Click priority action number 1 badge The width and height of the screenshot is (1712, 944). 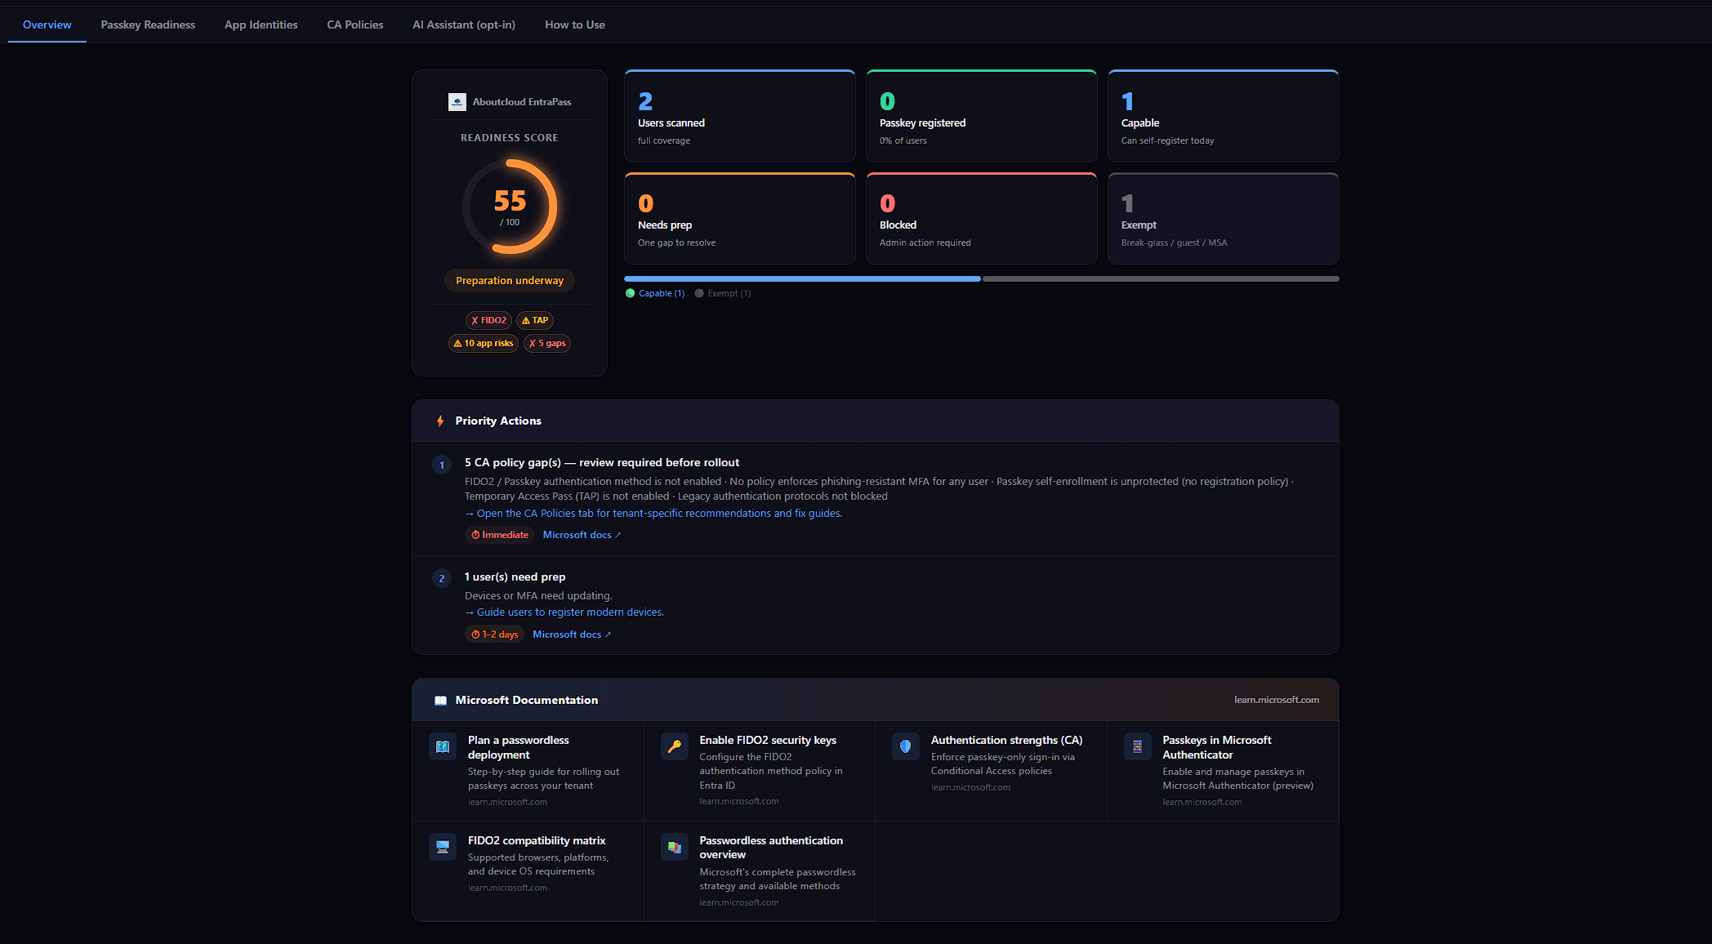coord(442,465)
